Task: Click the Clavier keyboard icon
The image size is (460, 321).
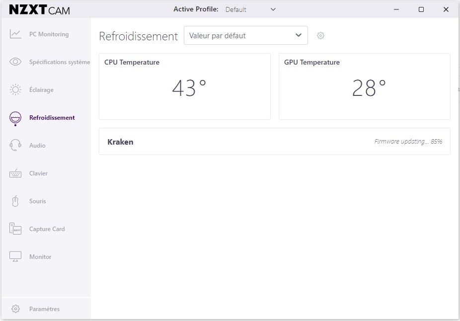Action: pyautogui.click(x=15, y=173)
